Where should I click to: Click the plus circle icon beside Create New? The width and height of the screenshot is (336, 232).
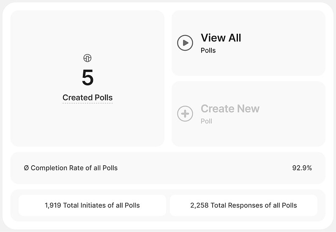pos(185,114)
